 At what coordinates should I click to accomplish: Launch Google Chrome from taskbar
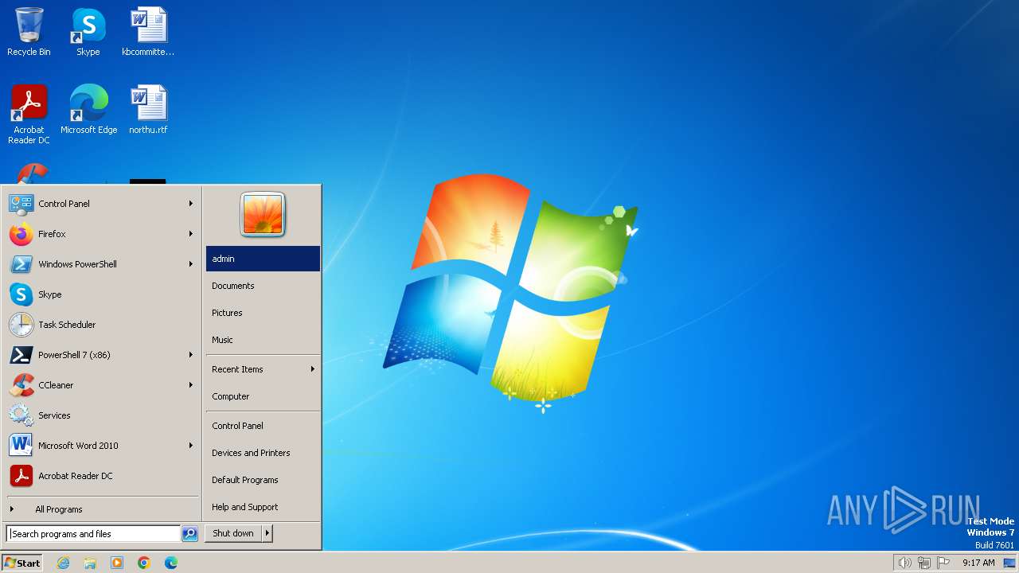coord(144,563)
